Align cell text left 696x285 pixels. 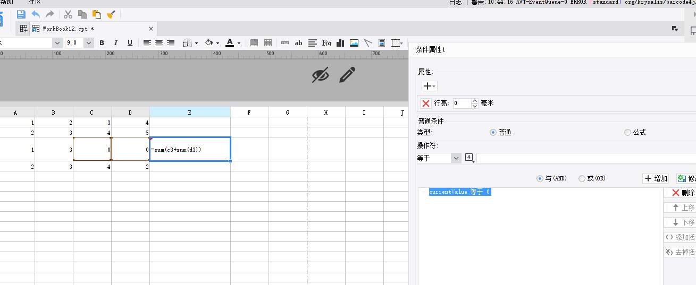[147, 43]
